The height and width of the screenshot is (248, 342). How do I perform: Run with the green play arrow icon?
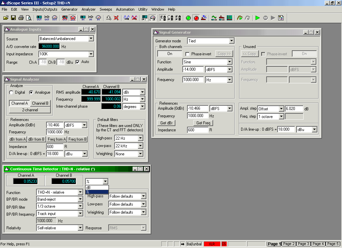(258, 18)
